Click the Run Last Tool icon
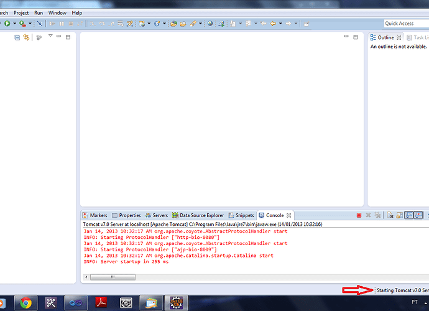 (22, 24)
